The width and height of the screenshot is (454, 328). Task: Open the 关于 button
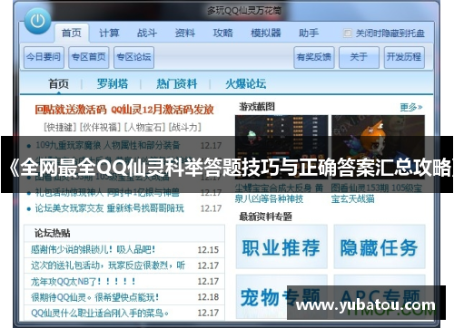(x=359, y=57)
